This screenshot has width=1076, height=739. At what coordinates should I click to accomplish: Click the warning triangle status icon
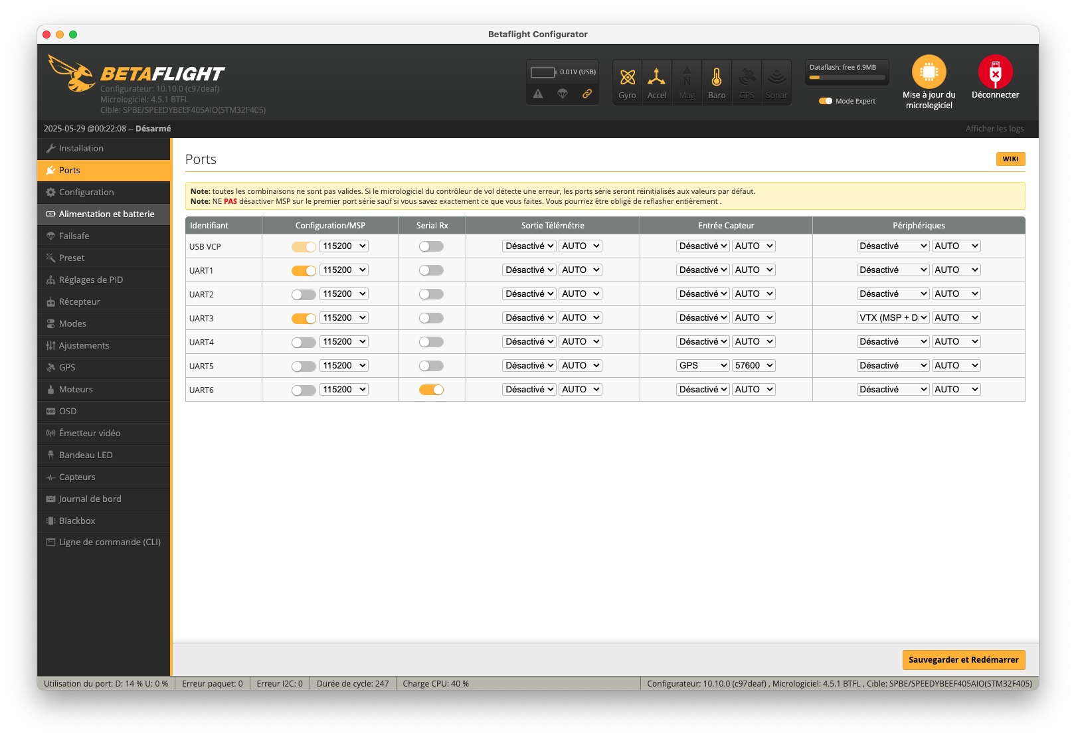pos(538,94)
